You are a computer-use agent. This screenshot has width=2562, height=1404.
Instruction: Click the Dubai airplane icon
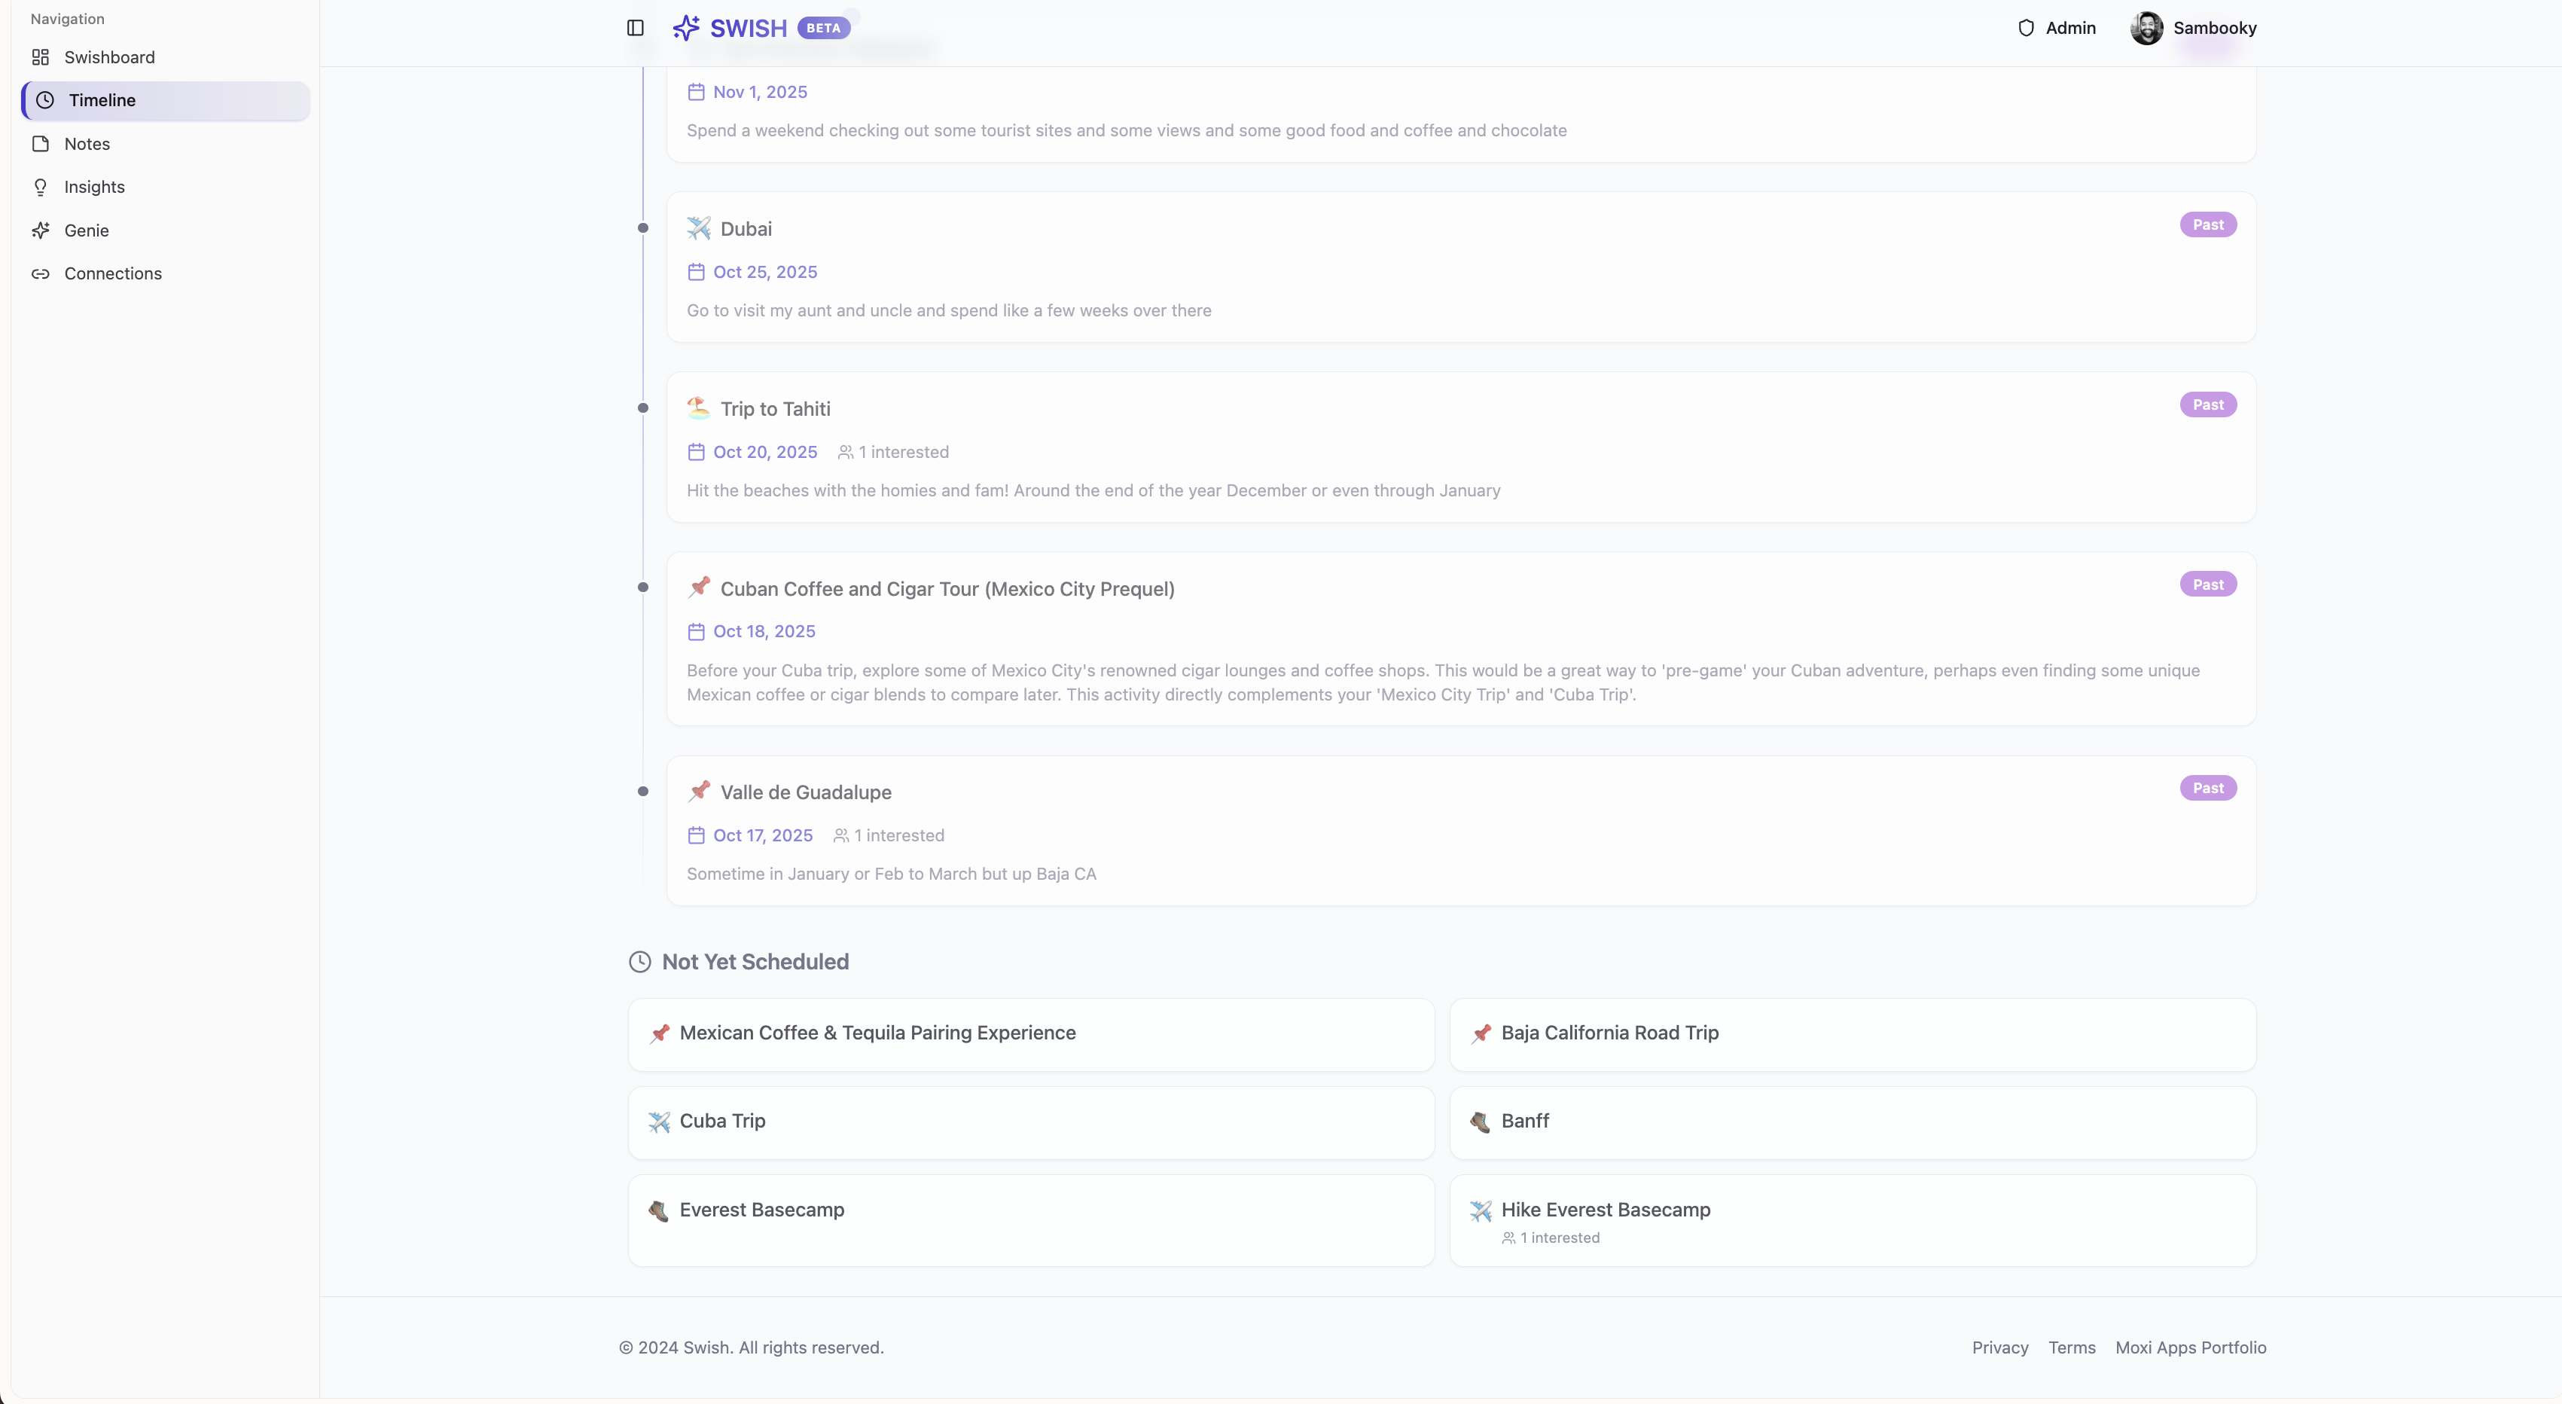tap(698, 228)
